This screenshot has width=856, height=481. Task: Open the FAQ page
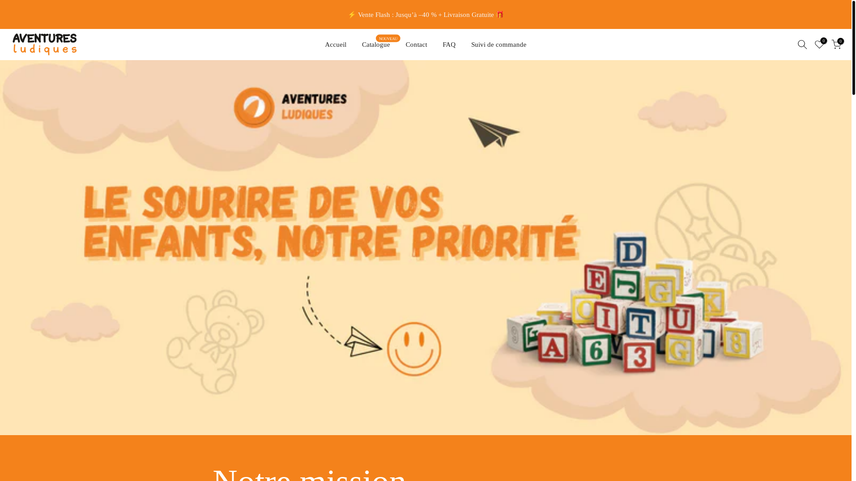coord(449,45)
